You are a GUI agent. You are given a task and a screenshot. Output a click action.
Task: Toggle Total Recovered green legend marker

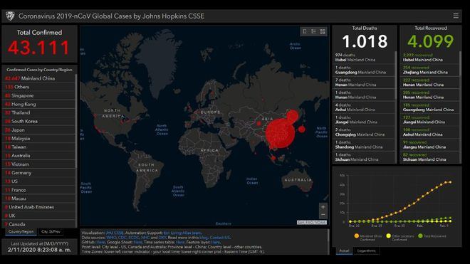point(420,236)
